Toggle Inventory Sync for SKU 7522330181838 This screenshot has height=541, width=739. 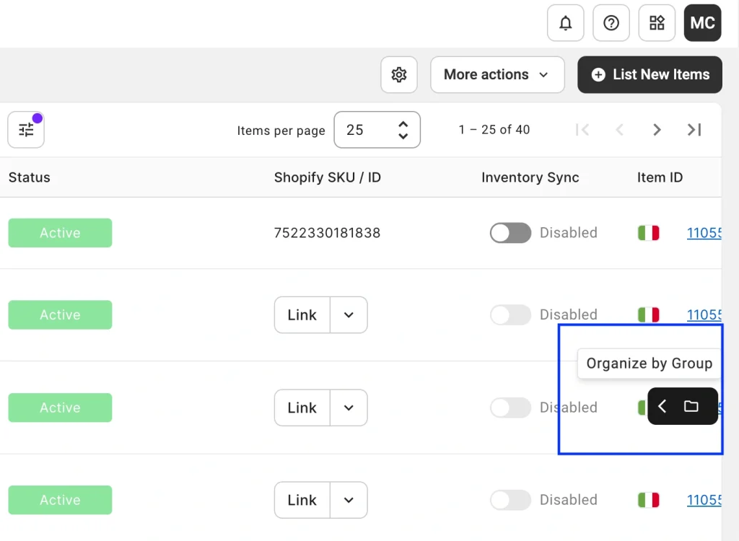pos(510,233)
